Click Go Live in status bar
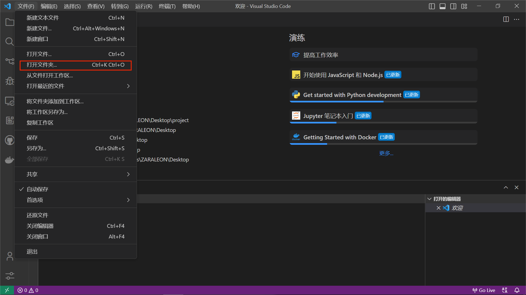 [484, 290]
